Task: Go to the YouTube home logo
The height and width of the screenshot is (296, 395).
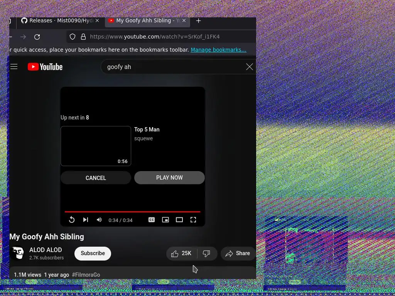Action: [x=45, y=67]
